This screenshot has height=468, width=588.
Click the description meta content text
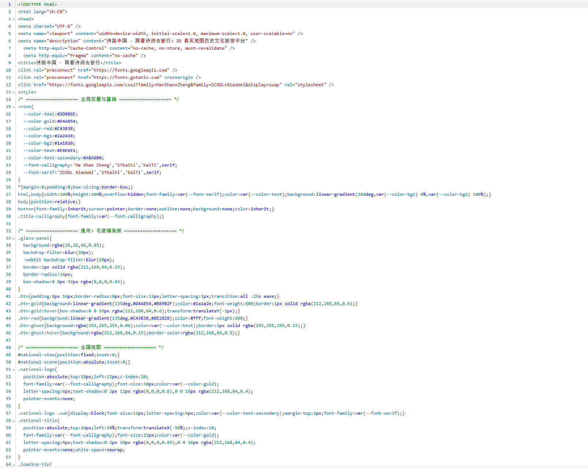point(176,41)
